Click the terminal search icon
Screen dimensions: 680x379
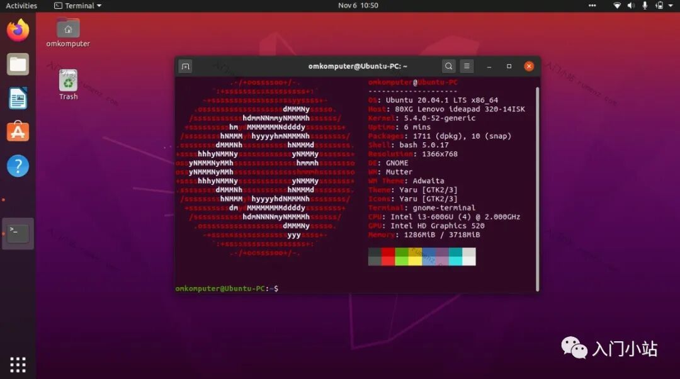[448, 66]
